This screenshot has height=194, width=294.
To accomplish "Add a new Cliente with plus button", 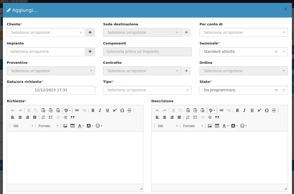I will pyautogui.click(x=90, y=32).
